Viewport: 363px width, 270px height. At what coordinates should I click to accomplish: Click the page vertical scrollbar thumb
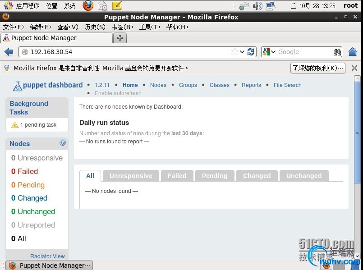[357, 133]
